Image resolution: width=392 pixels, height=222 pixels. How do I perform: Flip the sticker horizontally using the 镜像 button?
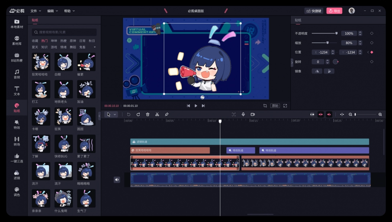point(316,71)
